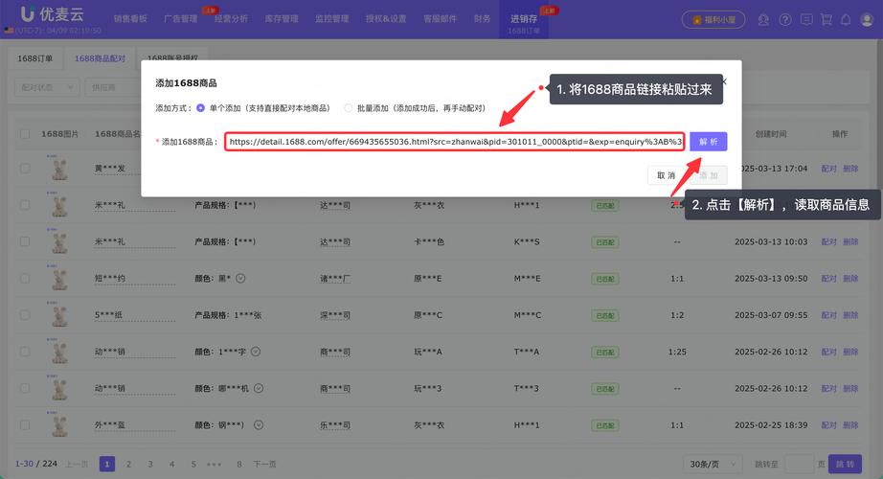Open product thumbnail in 外***盈 row
This screenshot has width=883, height=479.
tap(59, 425)
